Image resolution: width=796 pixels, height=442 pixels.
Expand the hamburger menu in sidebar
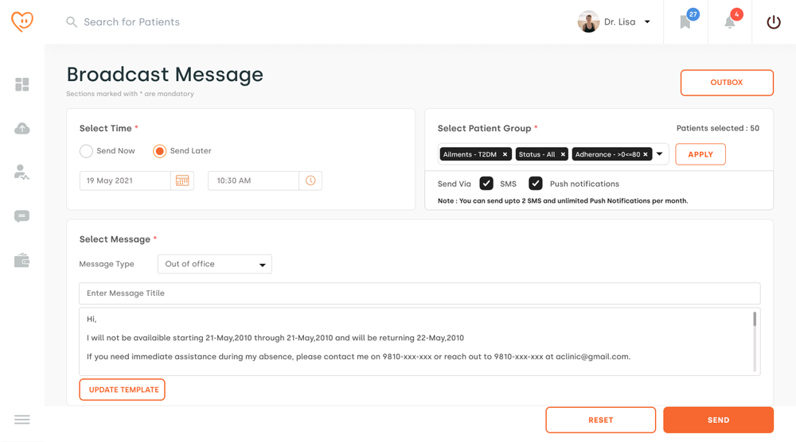[x=21, y=420]
